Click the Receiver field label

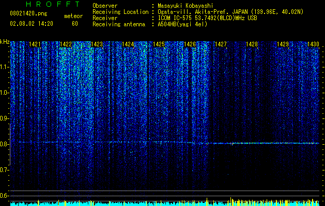(105, 18)
